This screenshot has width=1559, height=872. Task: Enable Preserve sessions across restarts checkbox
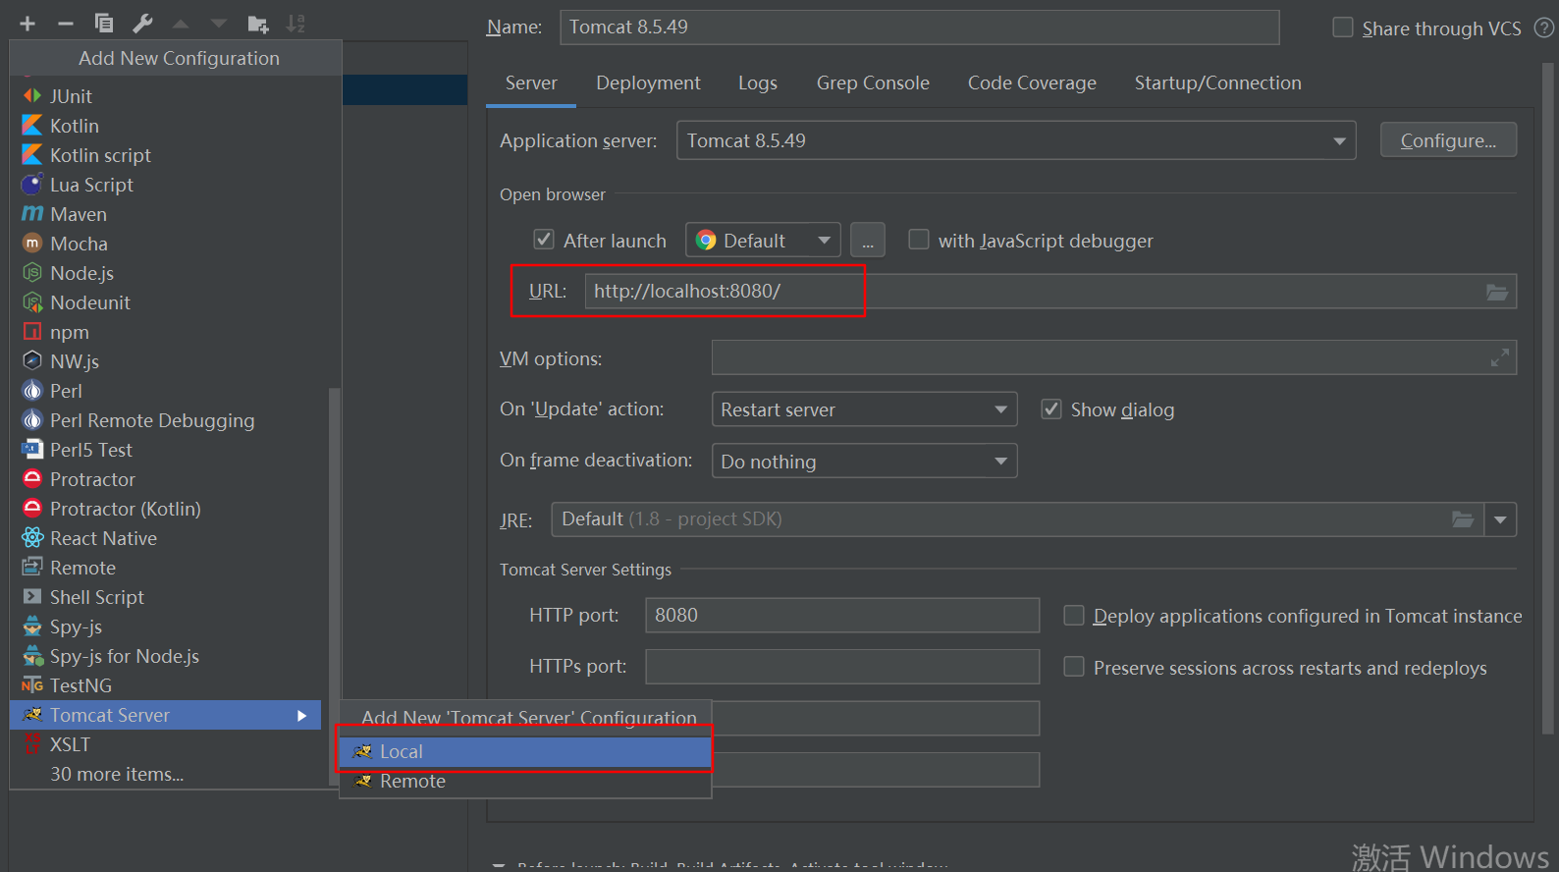point(1074,667)
